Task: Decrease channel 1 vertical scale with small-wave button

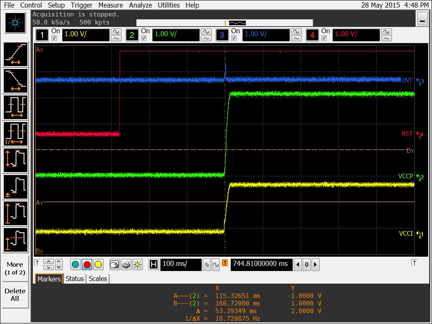Action: click(x=116, y=38)
